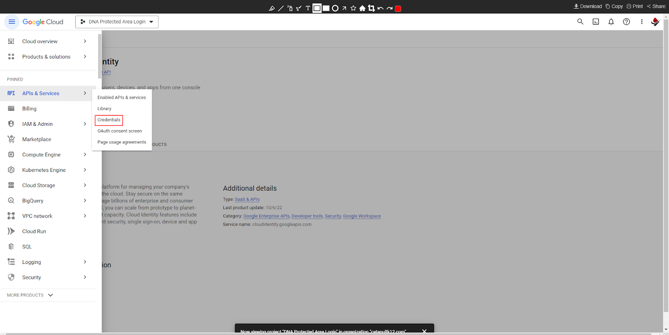Expand the VPC network submenu arrow

[85, 216]
